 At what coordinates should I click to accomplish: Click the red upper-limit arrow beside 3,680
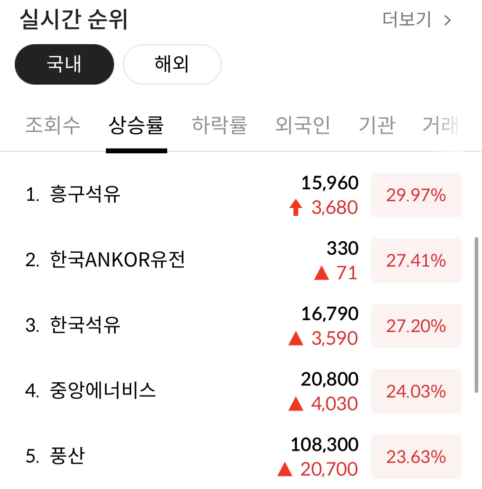(x=296, y=208)
